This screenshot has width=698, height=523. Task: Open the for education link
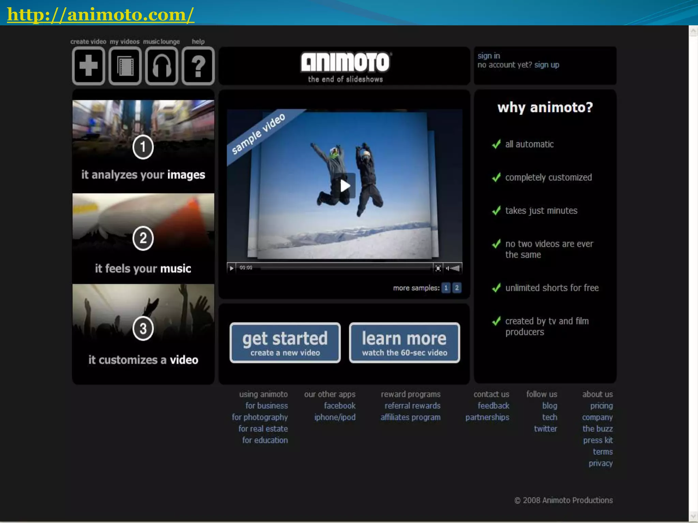click(265, 440)
